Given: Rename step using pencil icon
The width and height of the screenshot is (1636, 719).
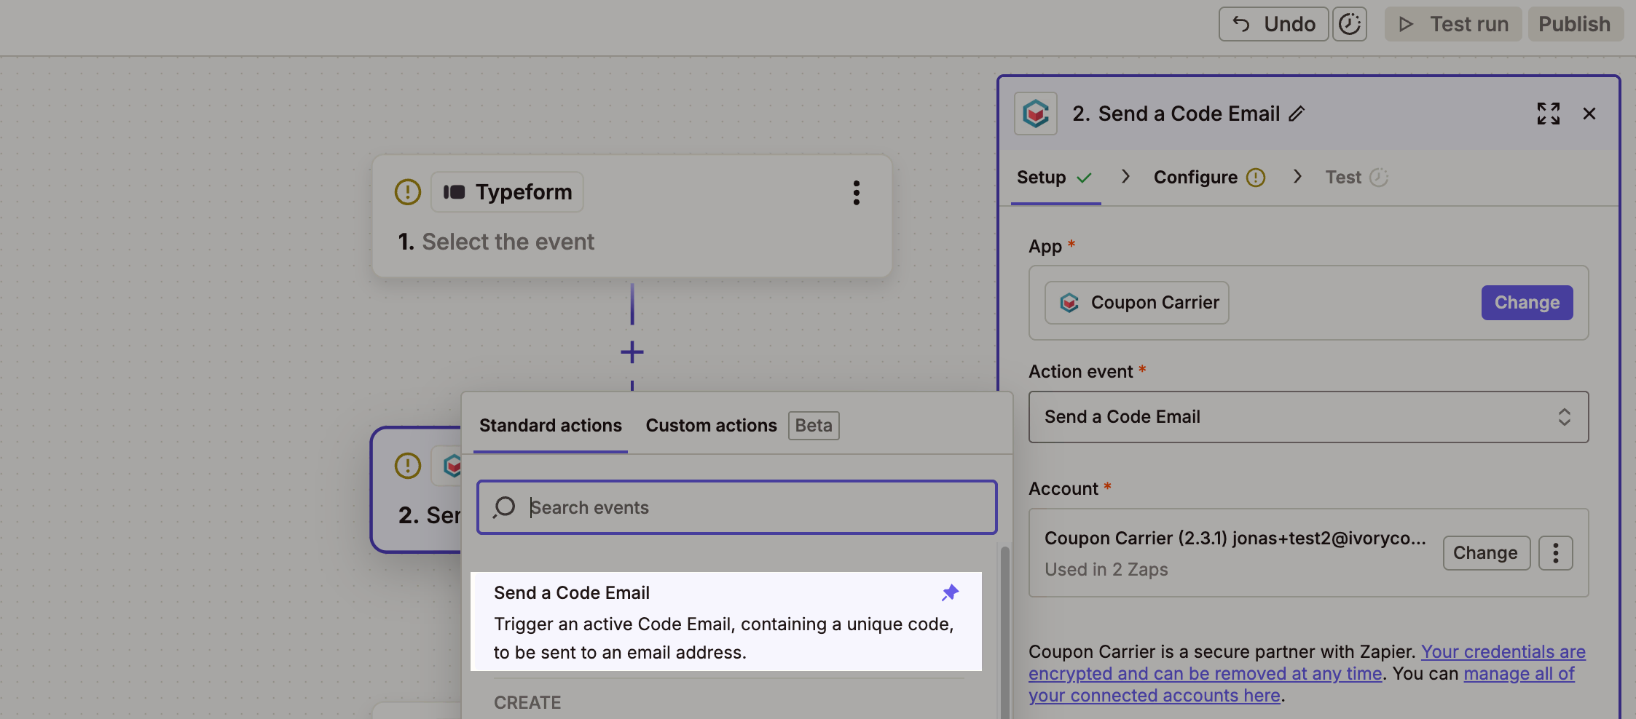Looking at the screenshot, I should 1297,114.
